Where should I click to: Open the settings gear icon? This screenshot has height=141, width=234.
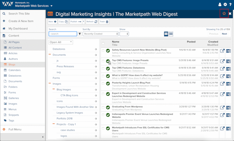pyautogui.click(x=225, y=4)
